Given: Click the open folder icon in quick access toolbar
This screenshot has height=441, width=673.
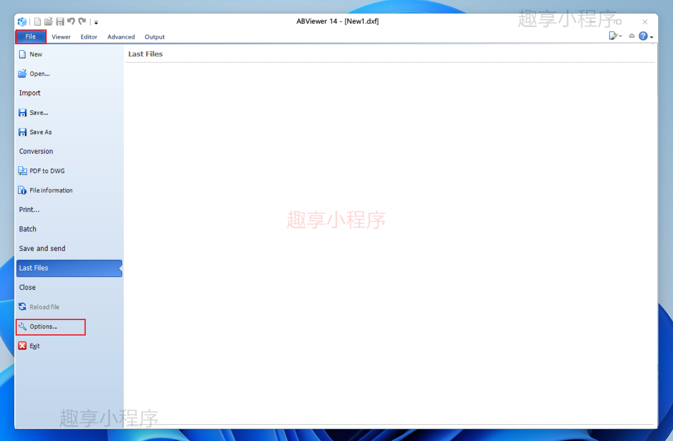Looking at the screenshot, I should point(49,21).
